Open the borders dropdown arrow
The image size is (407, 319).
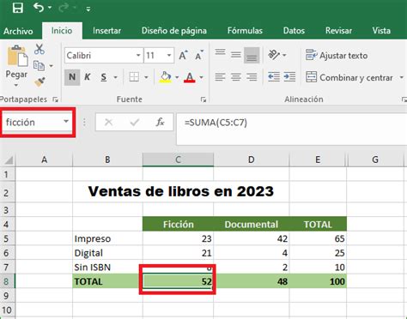tap(146, 77)
